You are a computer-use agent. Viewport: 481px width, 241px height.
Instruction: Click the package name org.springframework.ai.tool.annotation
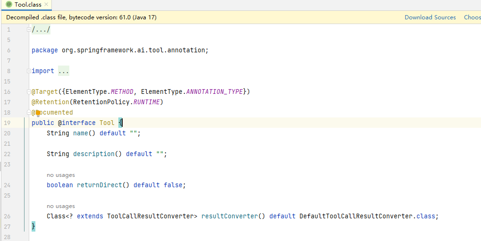pyautogui.click(x=134, y=50)
